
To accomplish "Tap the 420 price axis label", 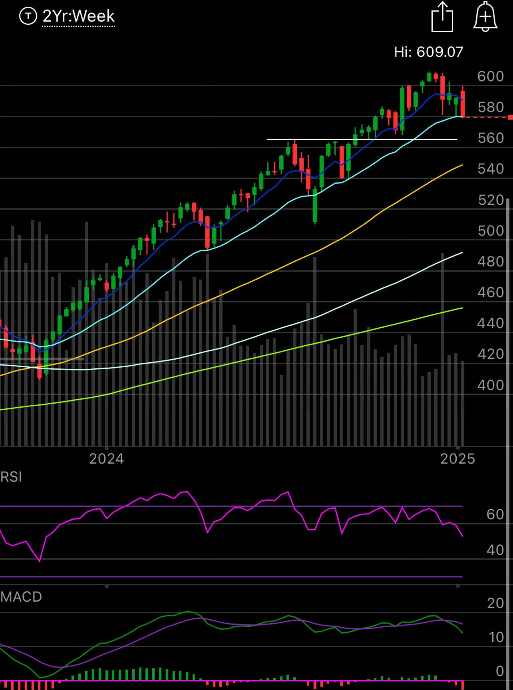I will click(x=491, y=354).
